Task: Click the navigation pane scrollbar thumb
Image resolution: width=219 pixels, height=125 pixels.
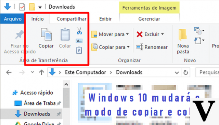Action: [x=66, y=98]
